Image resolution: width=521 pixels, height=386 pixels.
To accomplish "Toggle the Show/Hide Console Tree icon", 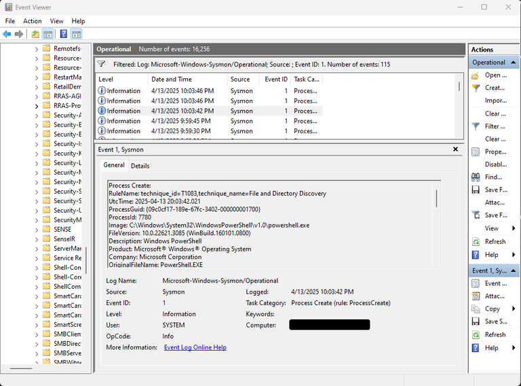I will 48,34.
